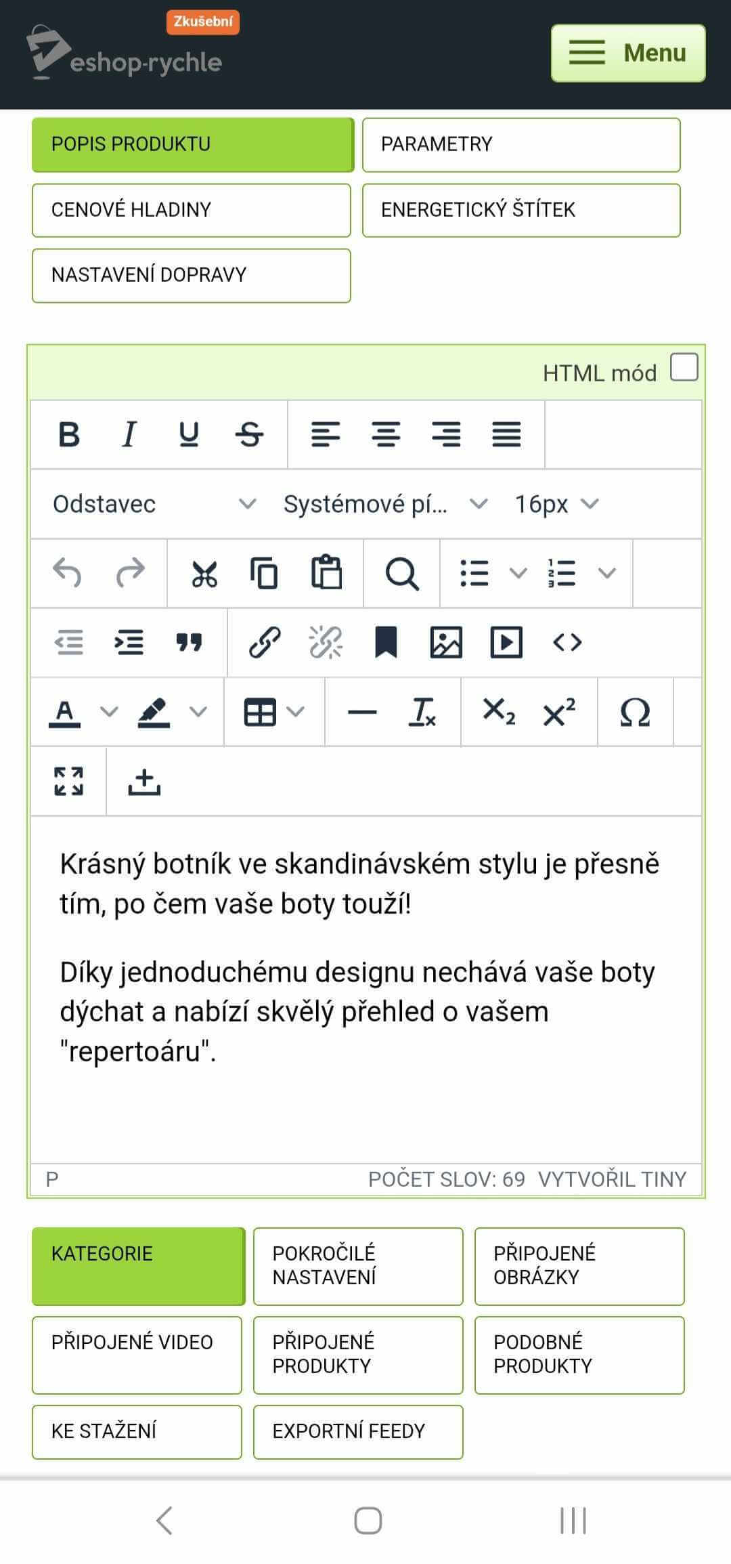Image resolution: width=731 pixels, height=1564 pixels.
Task: Toggle bold formatting
Action: 69,434
